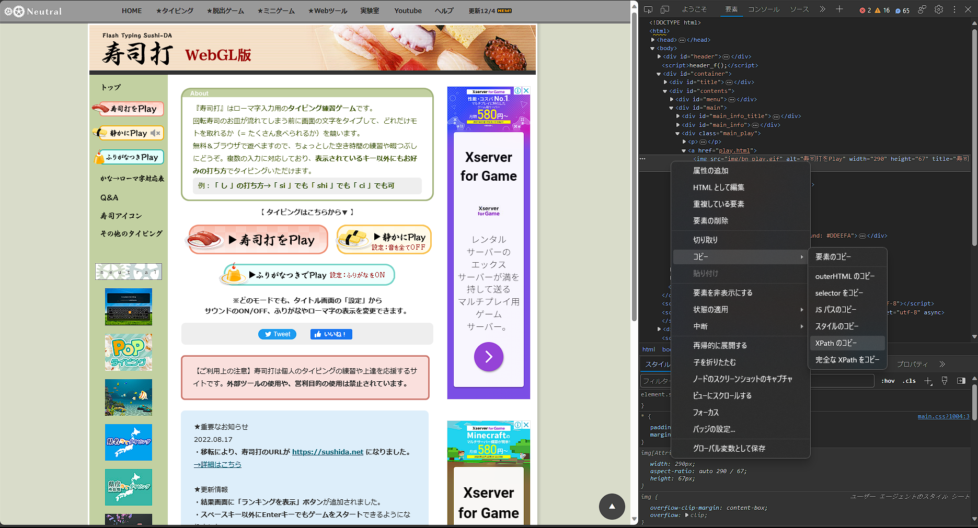Switch to the コンソール tab
This screenshot has width=978, height=528.
tap(763, 9)
